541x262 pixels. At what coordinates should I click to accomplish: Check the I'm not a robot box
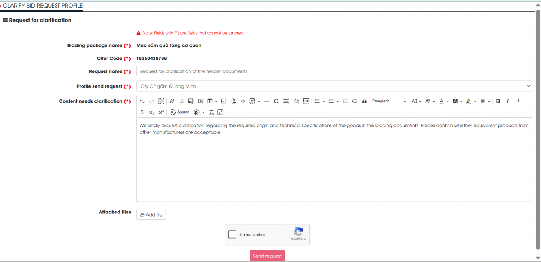[x=233, y=235]
